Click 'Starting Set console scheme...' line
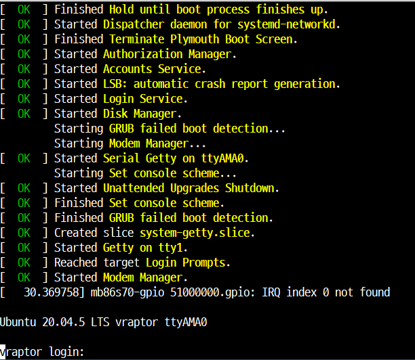 tap(145, 173)
